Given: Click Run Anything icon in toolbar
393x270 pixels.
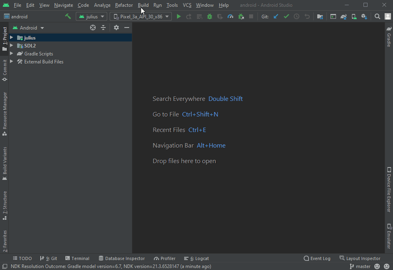Looking at the screenshot, I should click(333, 16).
